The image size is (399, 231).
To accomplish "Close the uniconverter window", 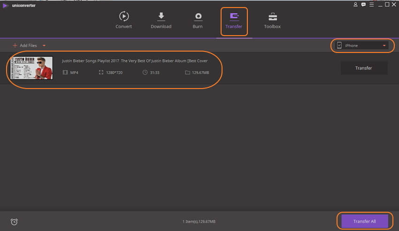I will (394, 5).
